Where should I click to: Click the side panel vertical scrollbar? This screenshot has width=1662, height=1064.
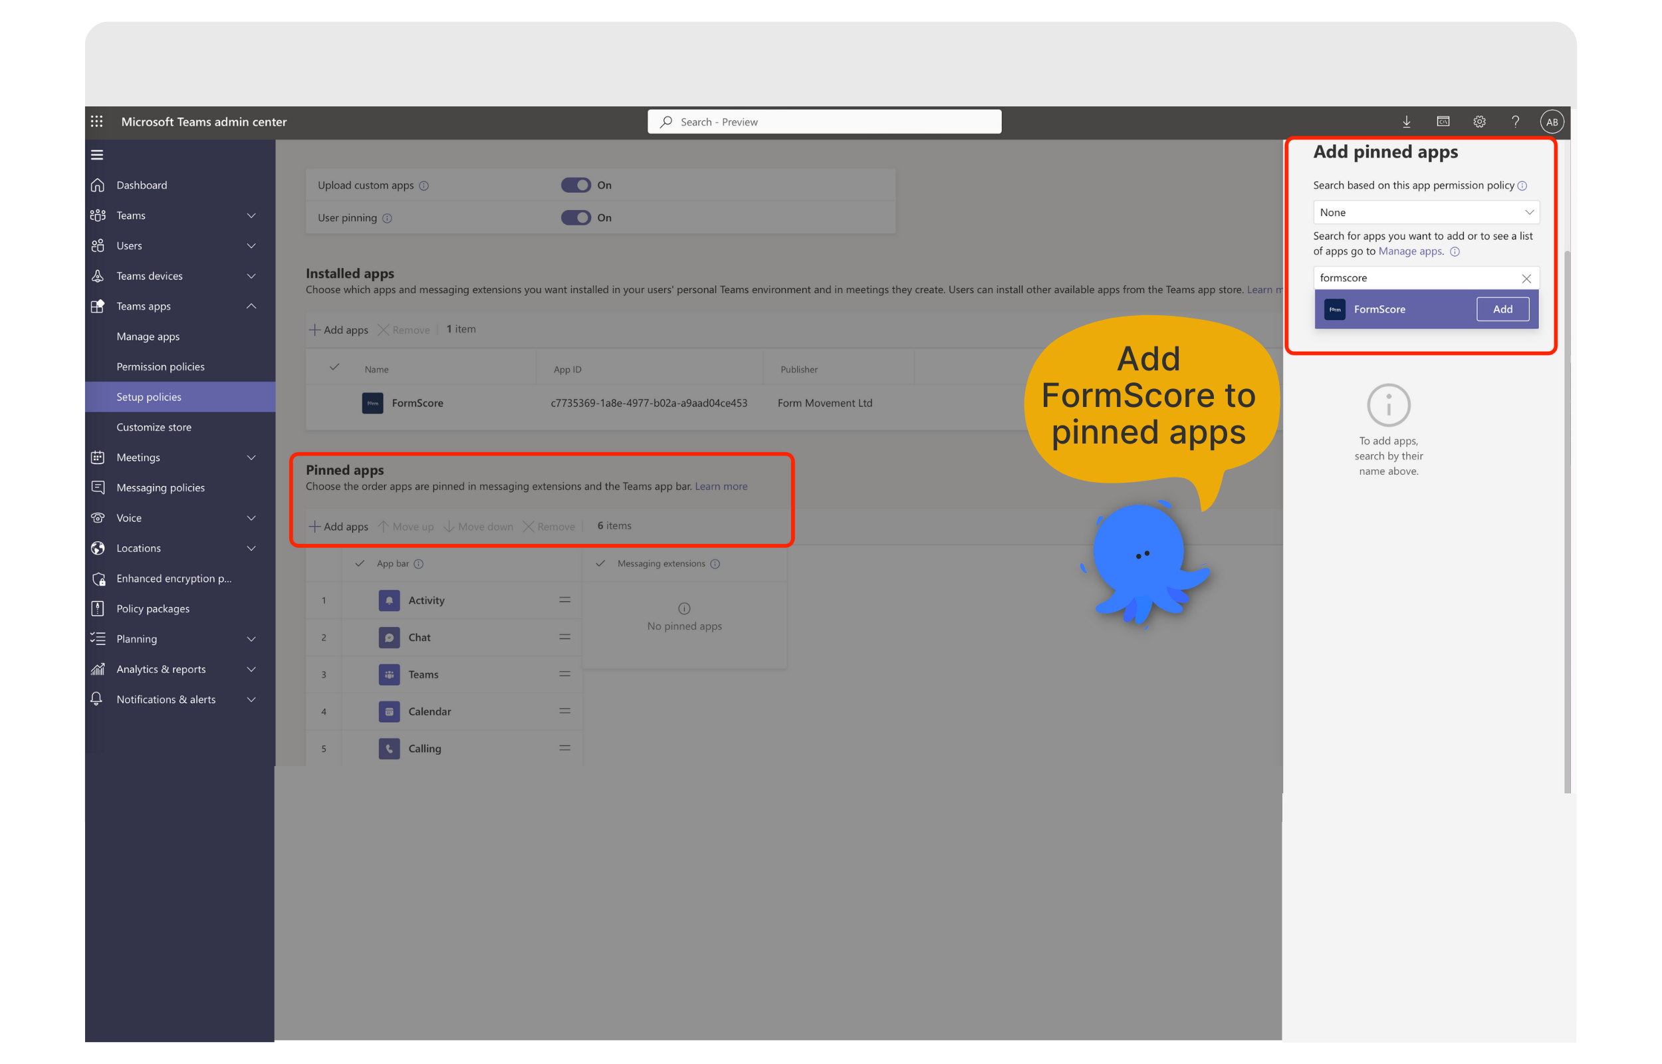coord(1567,521)
